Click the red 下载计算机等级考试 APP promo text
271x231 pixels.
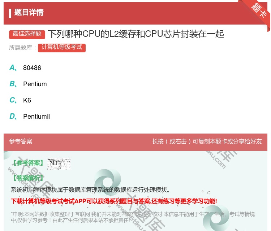[x=114, y=201]
